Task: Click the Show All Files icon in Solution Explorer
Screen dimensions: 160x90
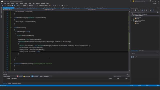Action: click(146, 10)
